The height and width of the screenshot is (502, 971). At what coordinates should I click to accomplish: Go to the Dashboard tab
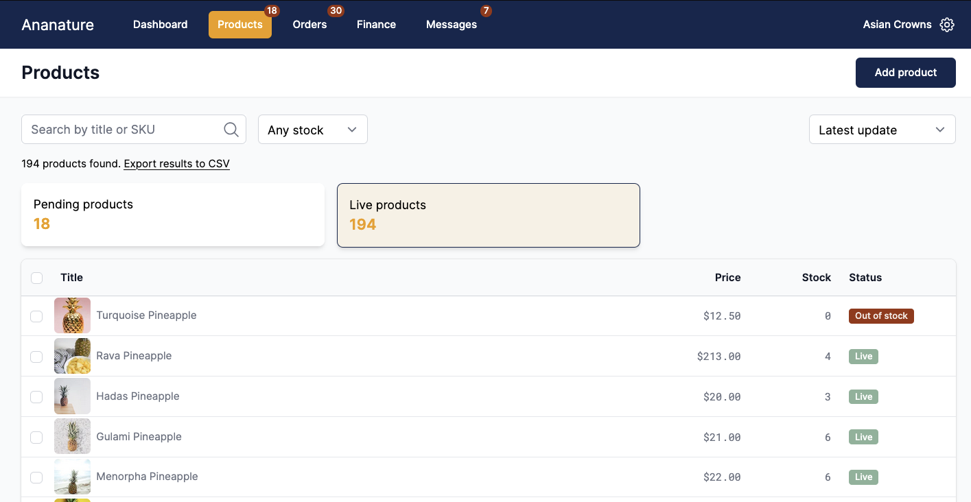pyautogui.click(x=161, y=25)
